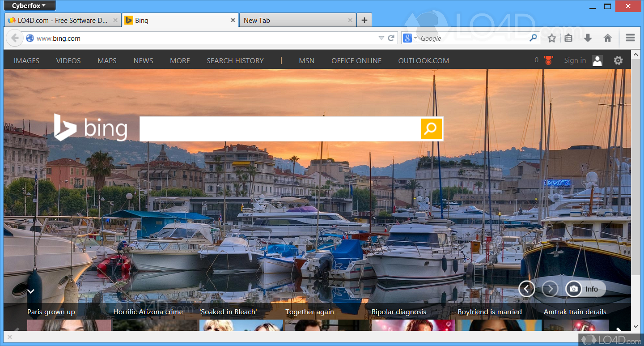This screenshot has height=346, width=644.
Task: Click the magnifier in Google search box
Action: click(x=533, y=38)
